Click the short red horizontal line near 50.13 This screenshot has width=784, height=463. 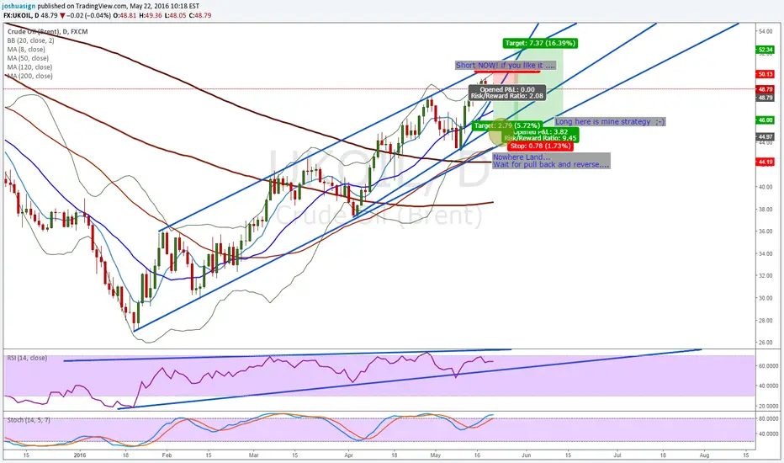pyautogui.click(x=507, y=71)
